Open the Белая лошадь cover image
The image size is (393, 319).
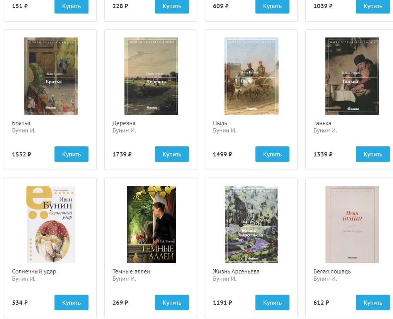[352, 224]
